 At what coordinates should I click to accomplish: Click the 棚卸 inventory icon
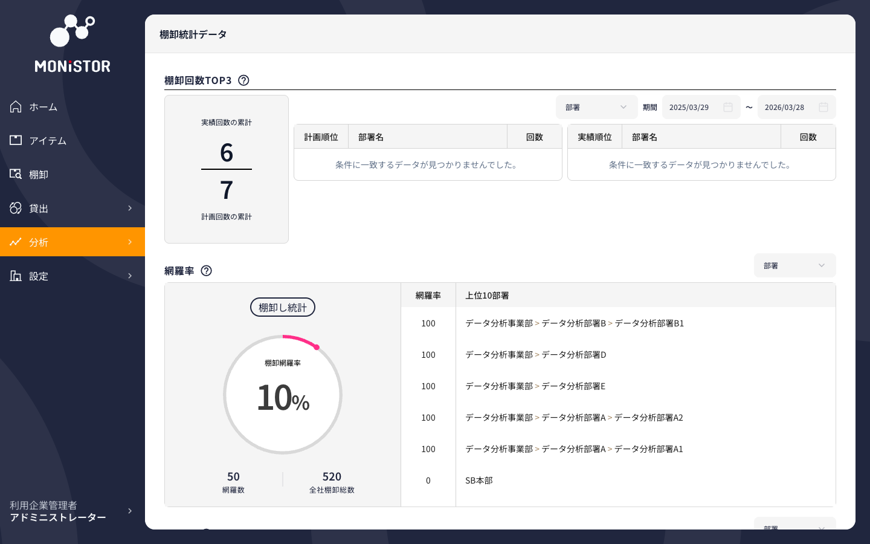pos(16,174)
